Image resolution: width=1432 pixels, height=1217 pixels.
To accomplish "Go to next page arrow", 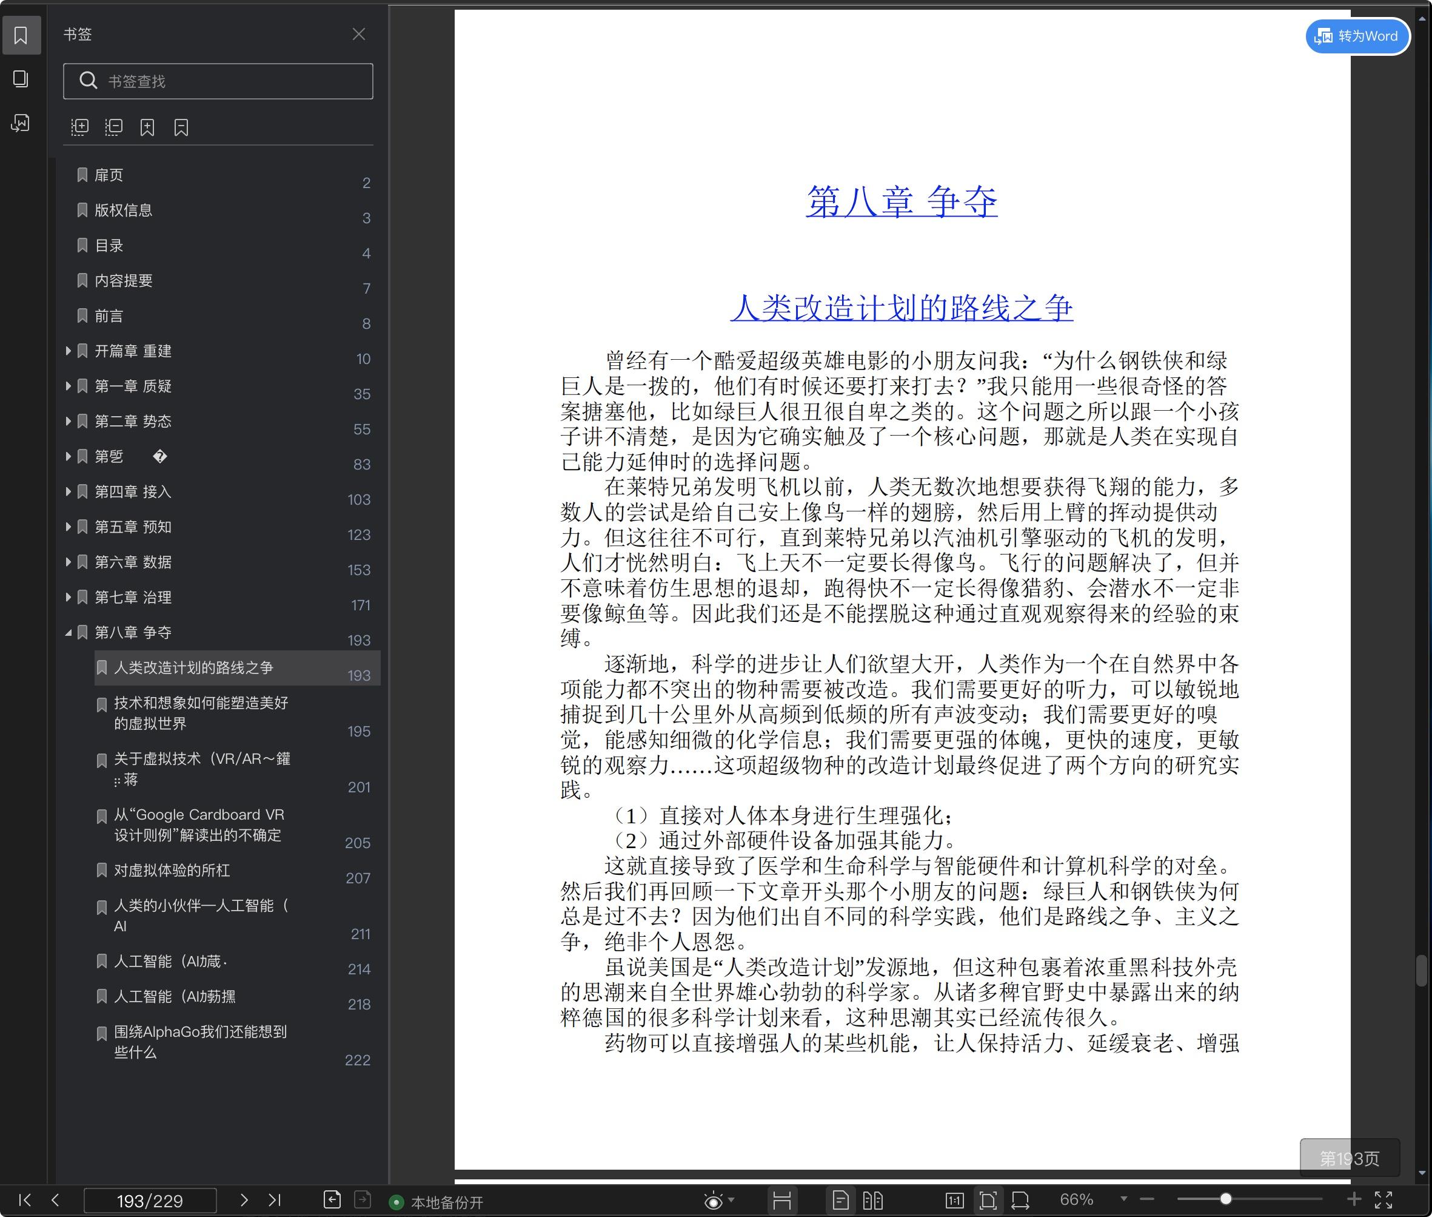I will click(x=243, y=1200).
